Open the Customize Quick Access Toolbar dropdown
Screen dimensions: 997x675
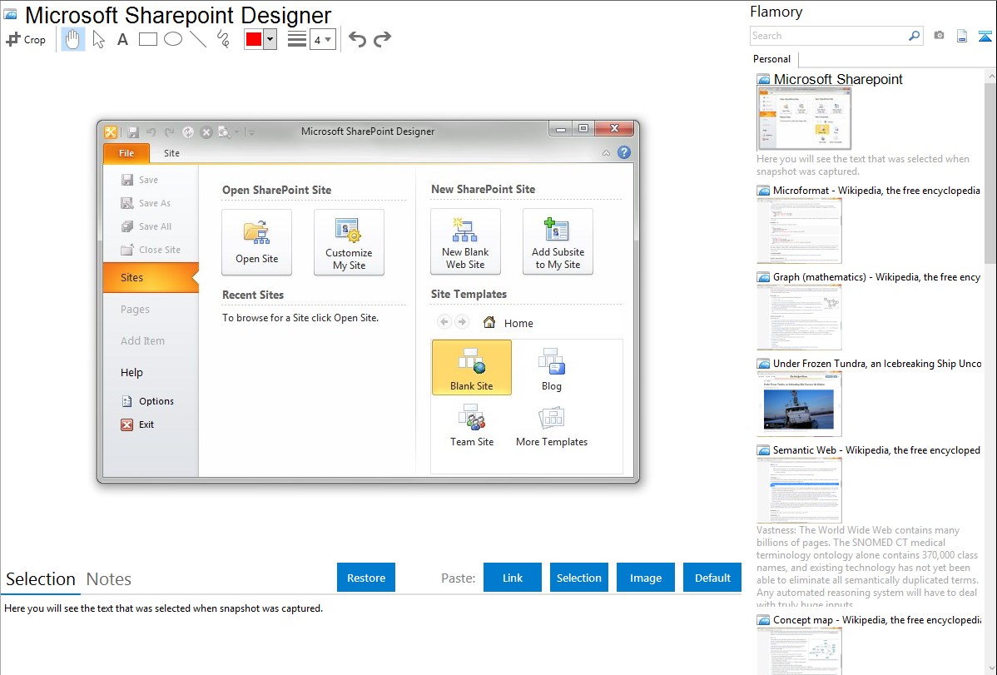click(x=251, y=132)
